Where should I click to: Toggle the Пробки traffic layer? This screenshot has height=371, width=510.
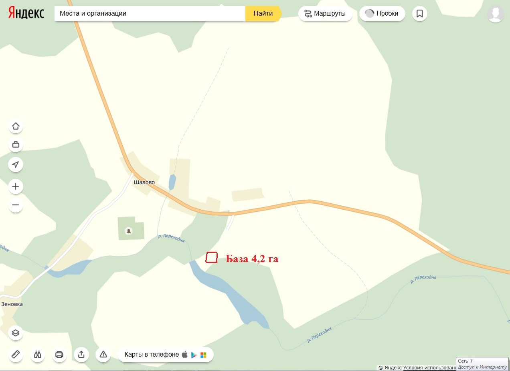tap(382, 14)
